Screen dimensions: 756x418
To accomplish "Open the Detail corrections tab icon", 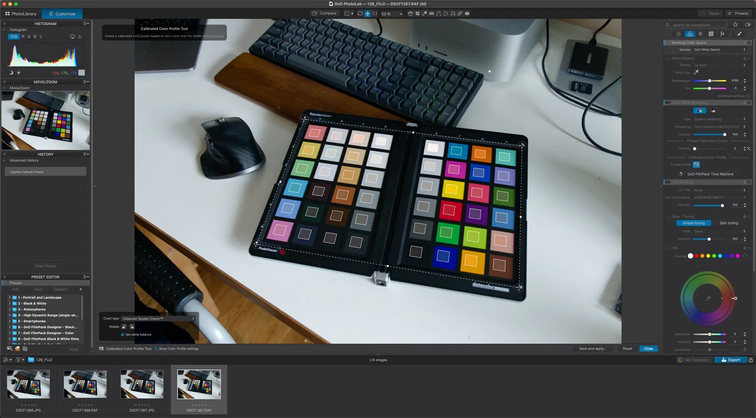I will 700,34.
